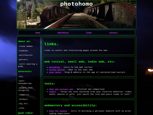Click the photohomo site title

(76, 4)
